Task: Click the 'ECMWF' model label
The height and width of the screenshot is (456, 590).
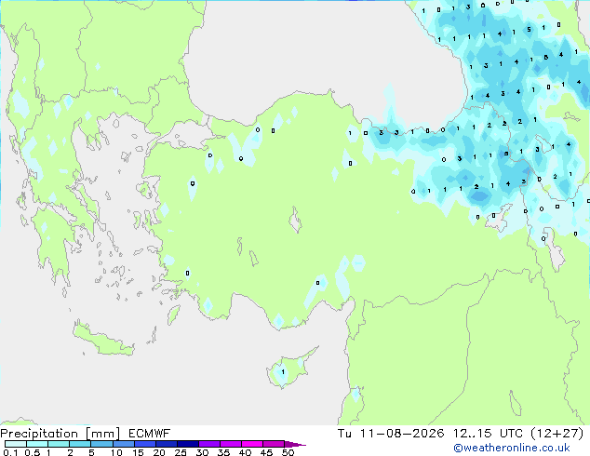Action: 150,434
